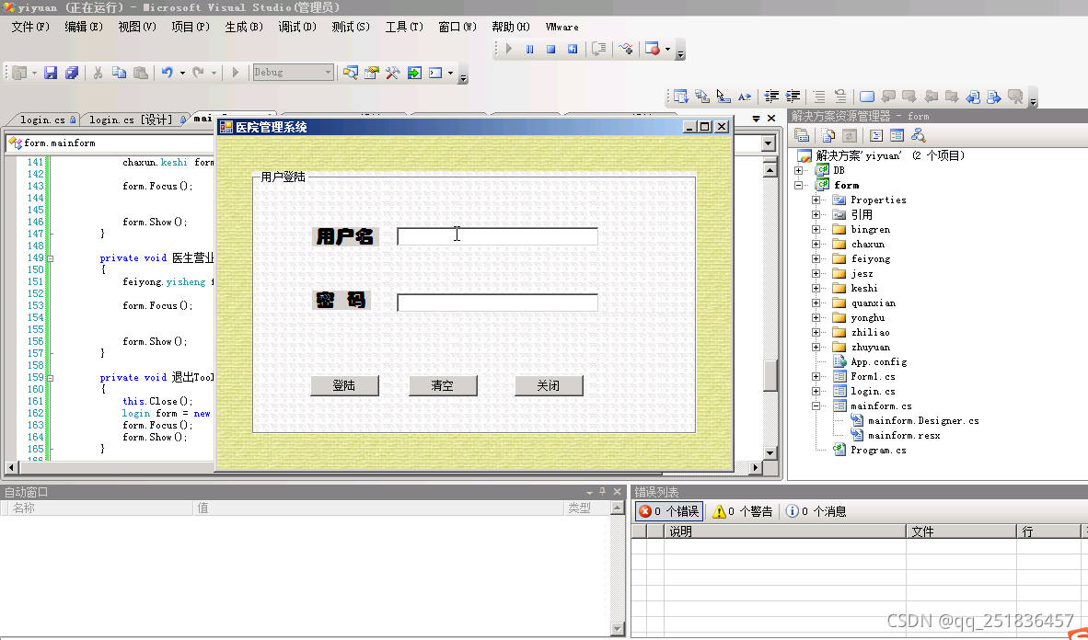The height and width of the screenshot is (640, 1088).
Task: Click the 说明 column header in the error list
Action: pyautogui.click(x=785, y=531)
